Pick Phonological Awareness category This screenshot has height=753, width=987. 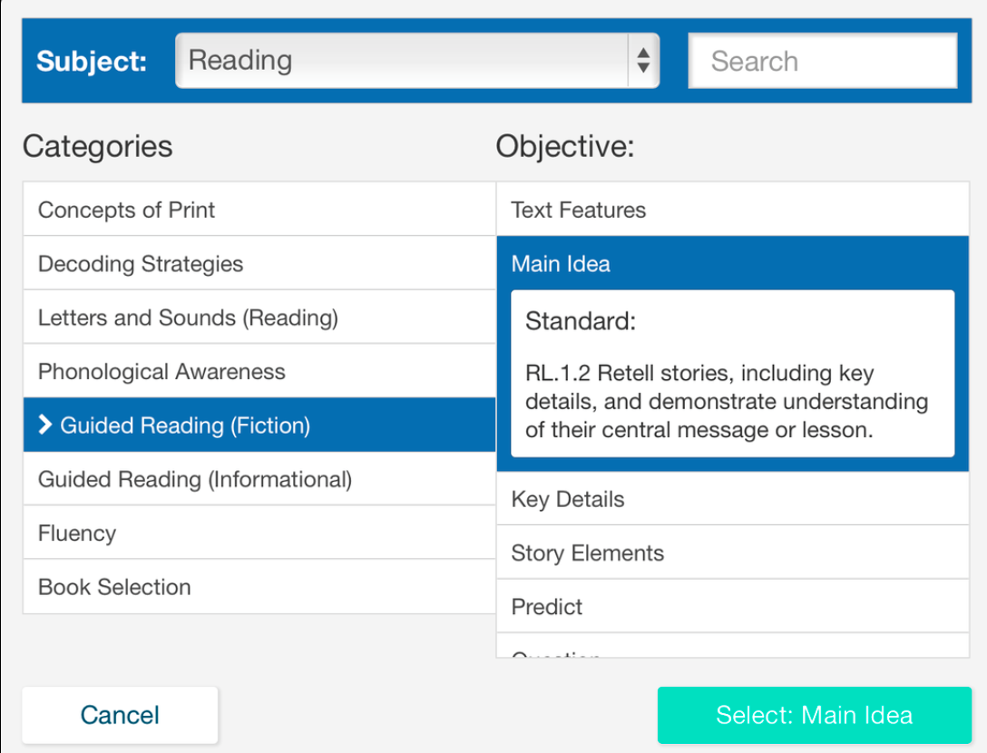coord(259,372)
